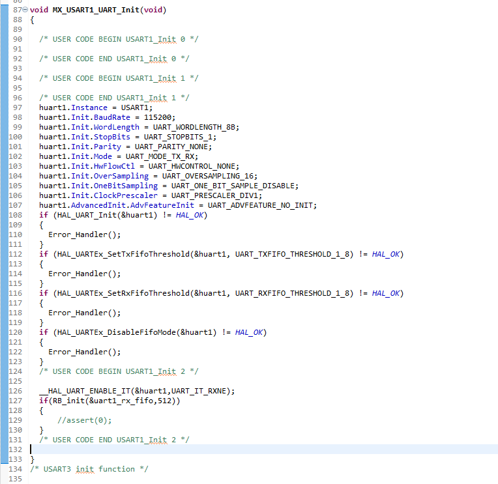The width and height of the screenshot is (498, 484).
Task: Click line number 126 in gutter
Action: click(16, 391)
